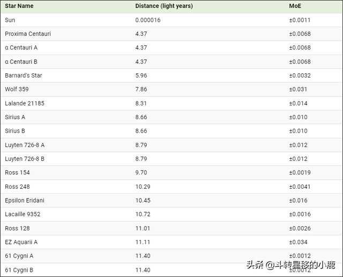Click the ±0.0019 MoE value
This screenshot has width=343, height=277.
(300, 173)
